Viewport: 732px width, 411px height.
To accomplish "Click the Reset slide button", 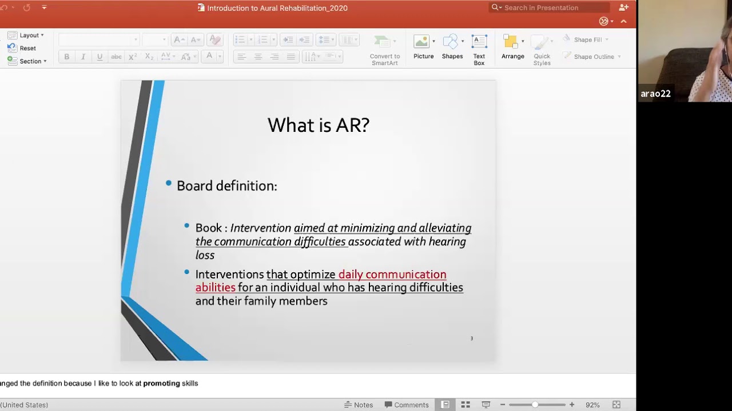I will coord(22,48).
